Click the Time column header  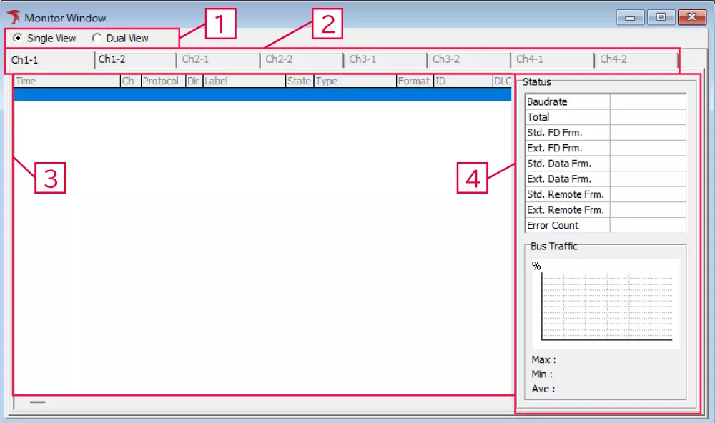67,81
